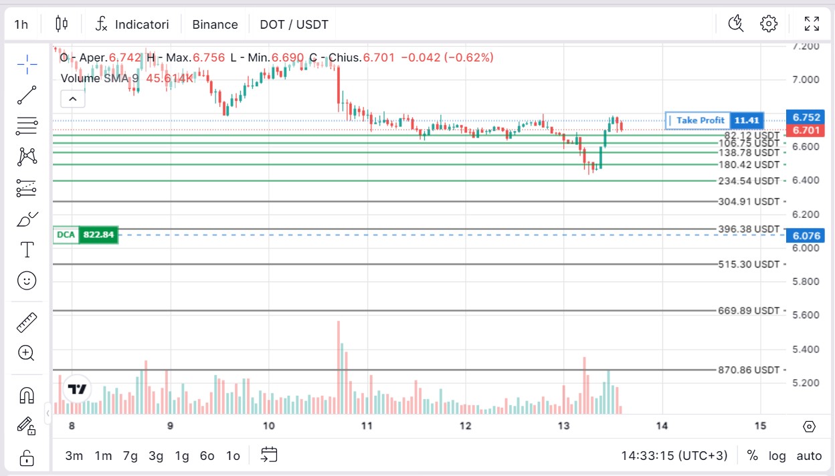Screen dimensions: 835x476
Task: Open the Indicatori menu
Action: pos(132,25)
